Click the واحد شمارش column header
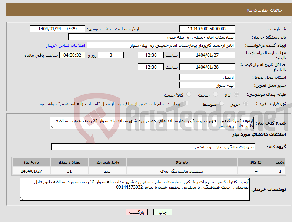Viewport: 292px width, 222px height. 107,162
